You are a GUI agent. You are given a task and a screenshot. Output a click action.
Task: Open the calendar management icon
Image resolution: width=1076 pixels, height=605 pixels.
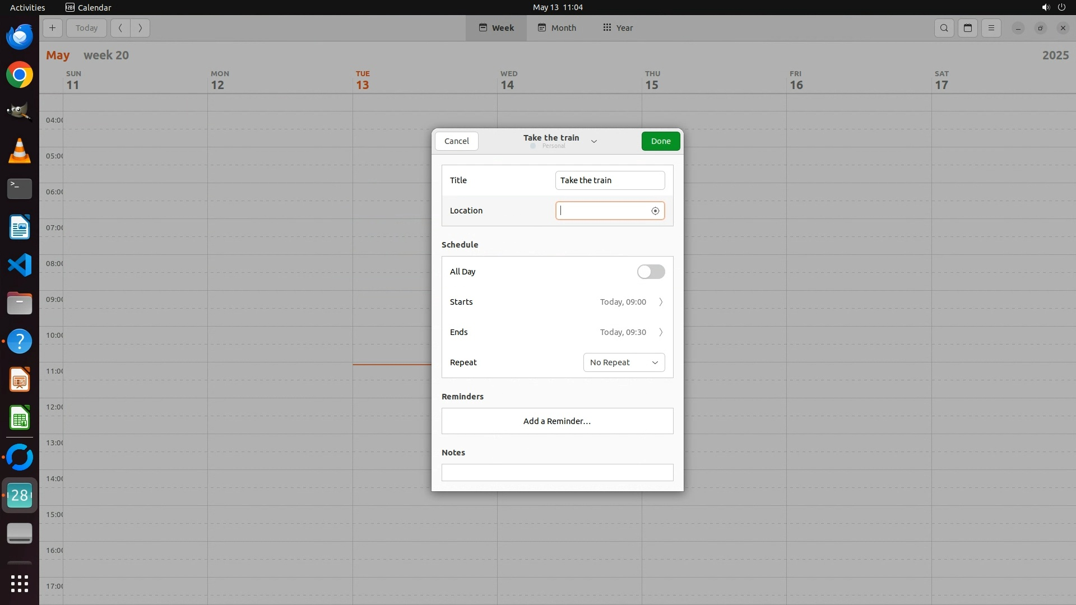968,28
